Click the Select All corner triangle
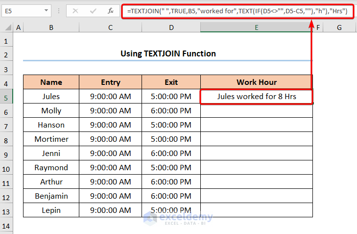The image size is (357, 234). pyautogui.click(x=8, y=27)
